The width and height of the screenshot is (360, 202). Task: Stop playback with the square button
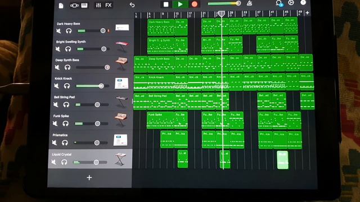(x=166, y=4)
